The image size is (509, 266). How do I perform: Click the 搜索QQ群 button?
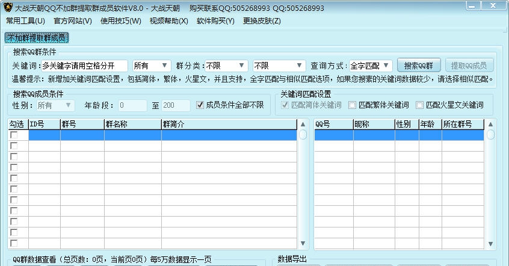419,66
